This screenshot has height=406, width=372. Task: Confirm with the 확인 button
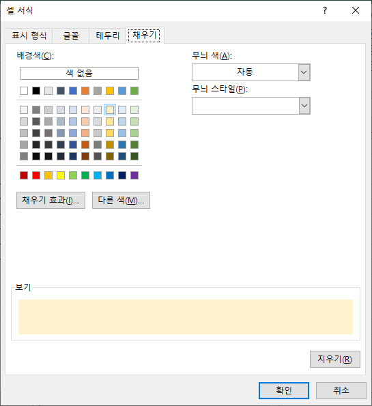(x=284, y=390)
